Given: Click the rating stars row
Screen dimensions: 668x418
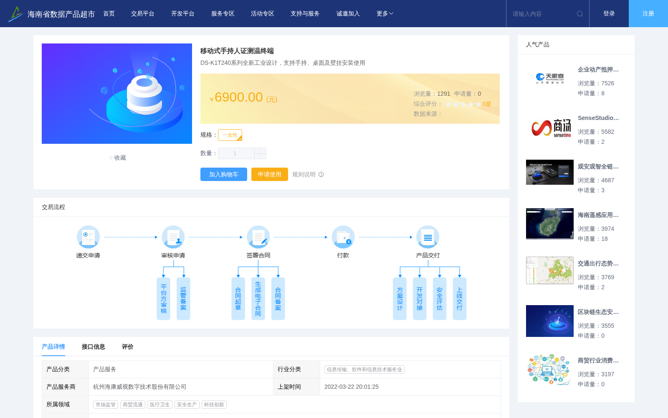Looking at the screenshot, I should 463,104.
